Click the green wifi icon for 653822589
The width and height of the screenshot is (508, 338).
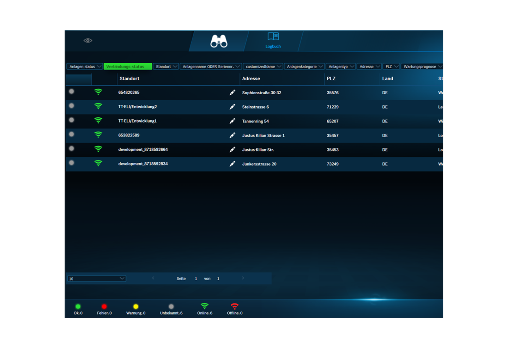(x=98, y=135)
